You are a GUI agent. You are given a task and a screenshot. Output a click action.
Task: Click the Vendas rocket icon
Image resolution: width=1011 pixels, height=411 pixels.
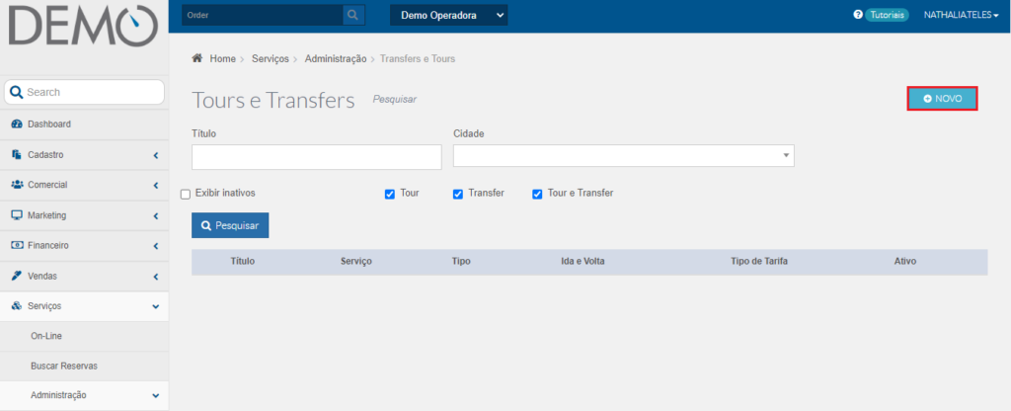18,277
